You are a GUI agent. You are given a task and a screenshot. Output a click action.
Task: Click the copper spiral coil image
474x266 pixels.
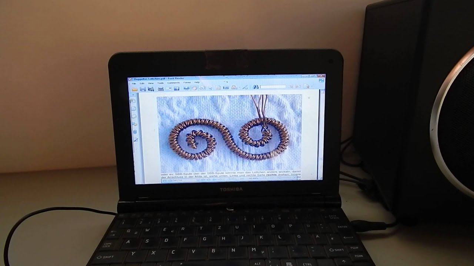tap(228, 133)
